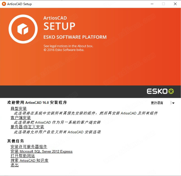Choose the 客户端安装 client install option
Image resolution: width=181 pixels, height=176 pixels.
(x=21, y=118)
